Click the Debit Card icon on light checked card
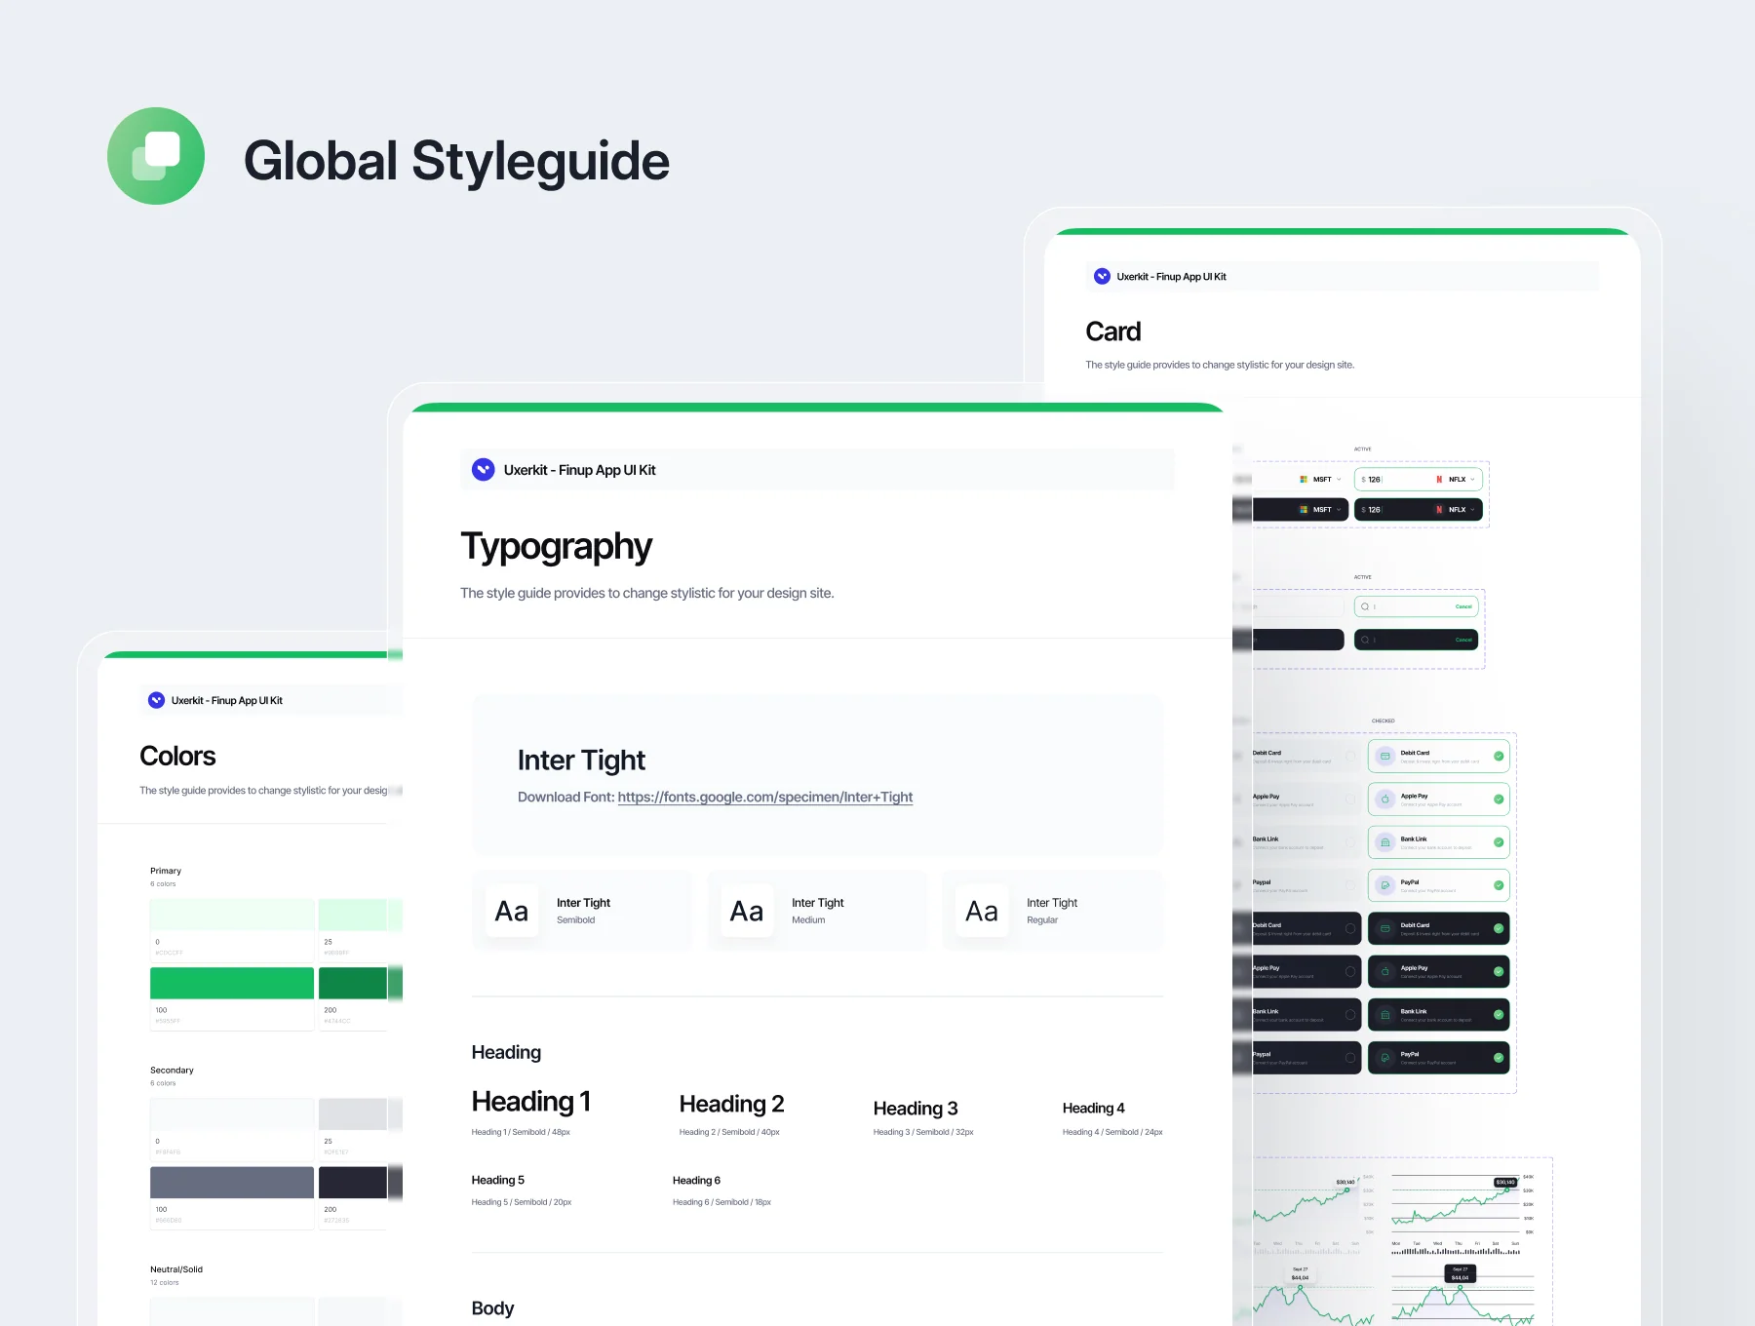Viewport: 1755px width, 1326px height. [x=1384, y=756]
